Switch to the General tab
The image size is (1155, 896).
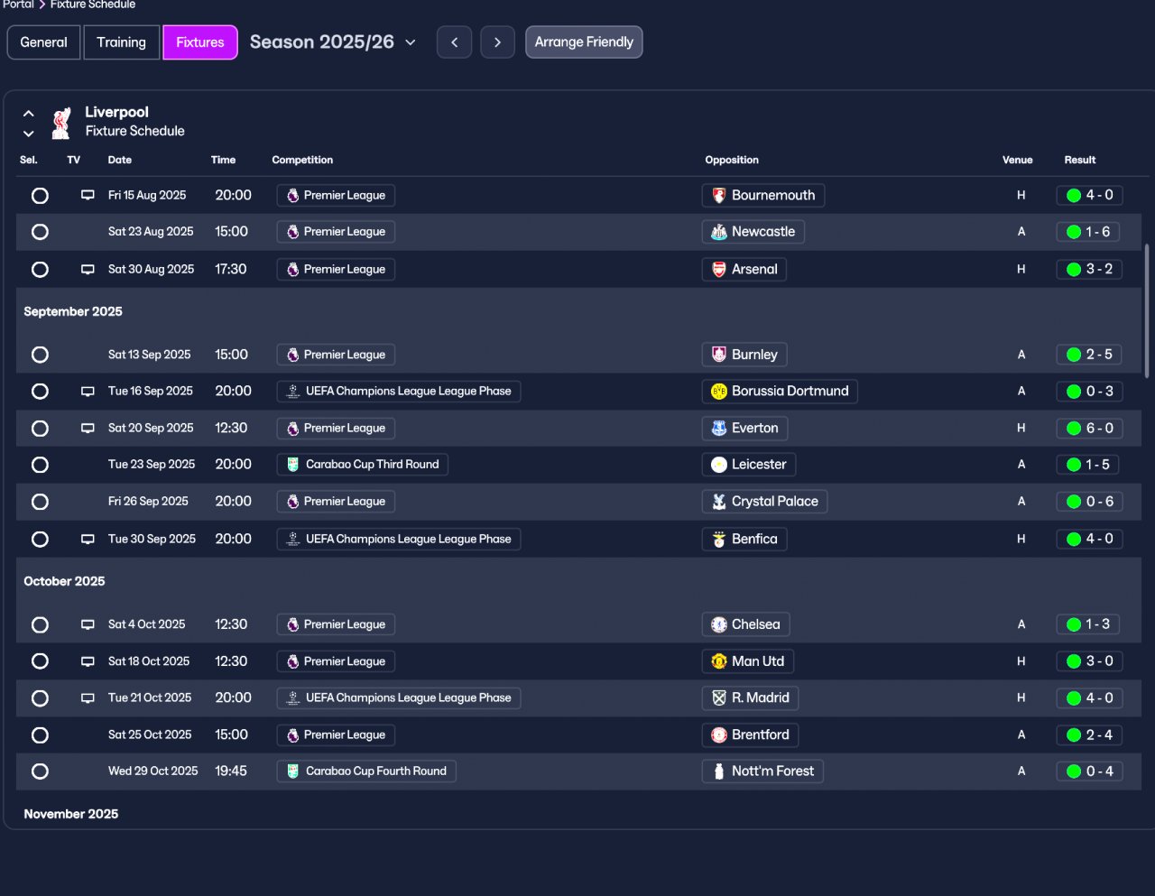coord(43,42)
